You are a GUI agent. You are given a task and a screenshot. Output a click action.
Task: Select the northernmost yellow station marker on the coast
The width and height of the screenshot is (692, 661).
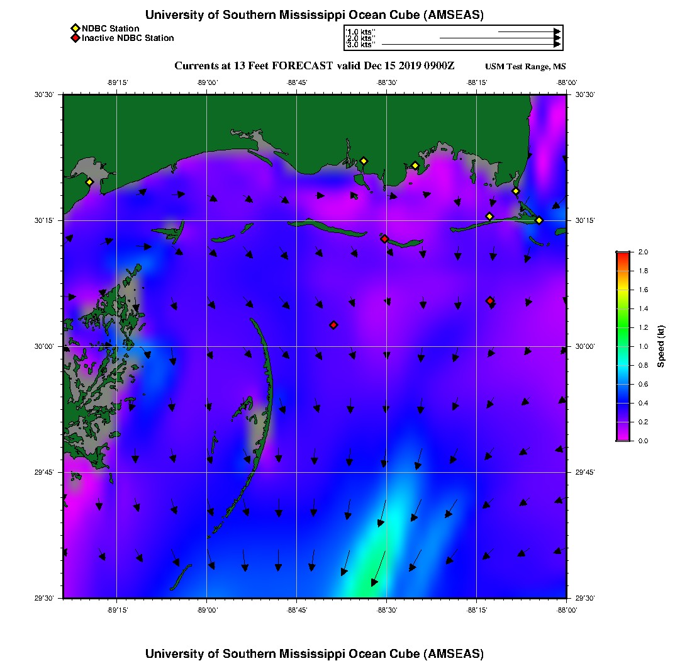point(363,161)
